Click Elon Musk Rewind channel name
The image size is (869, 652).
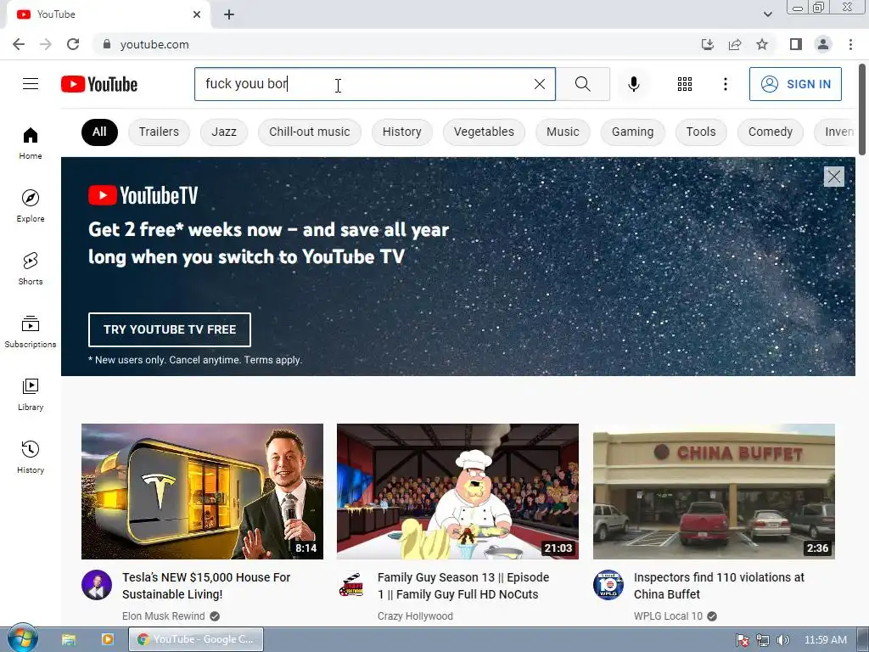[x=164, y=616]
